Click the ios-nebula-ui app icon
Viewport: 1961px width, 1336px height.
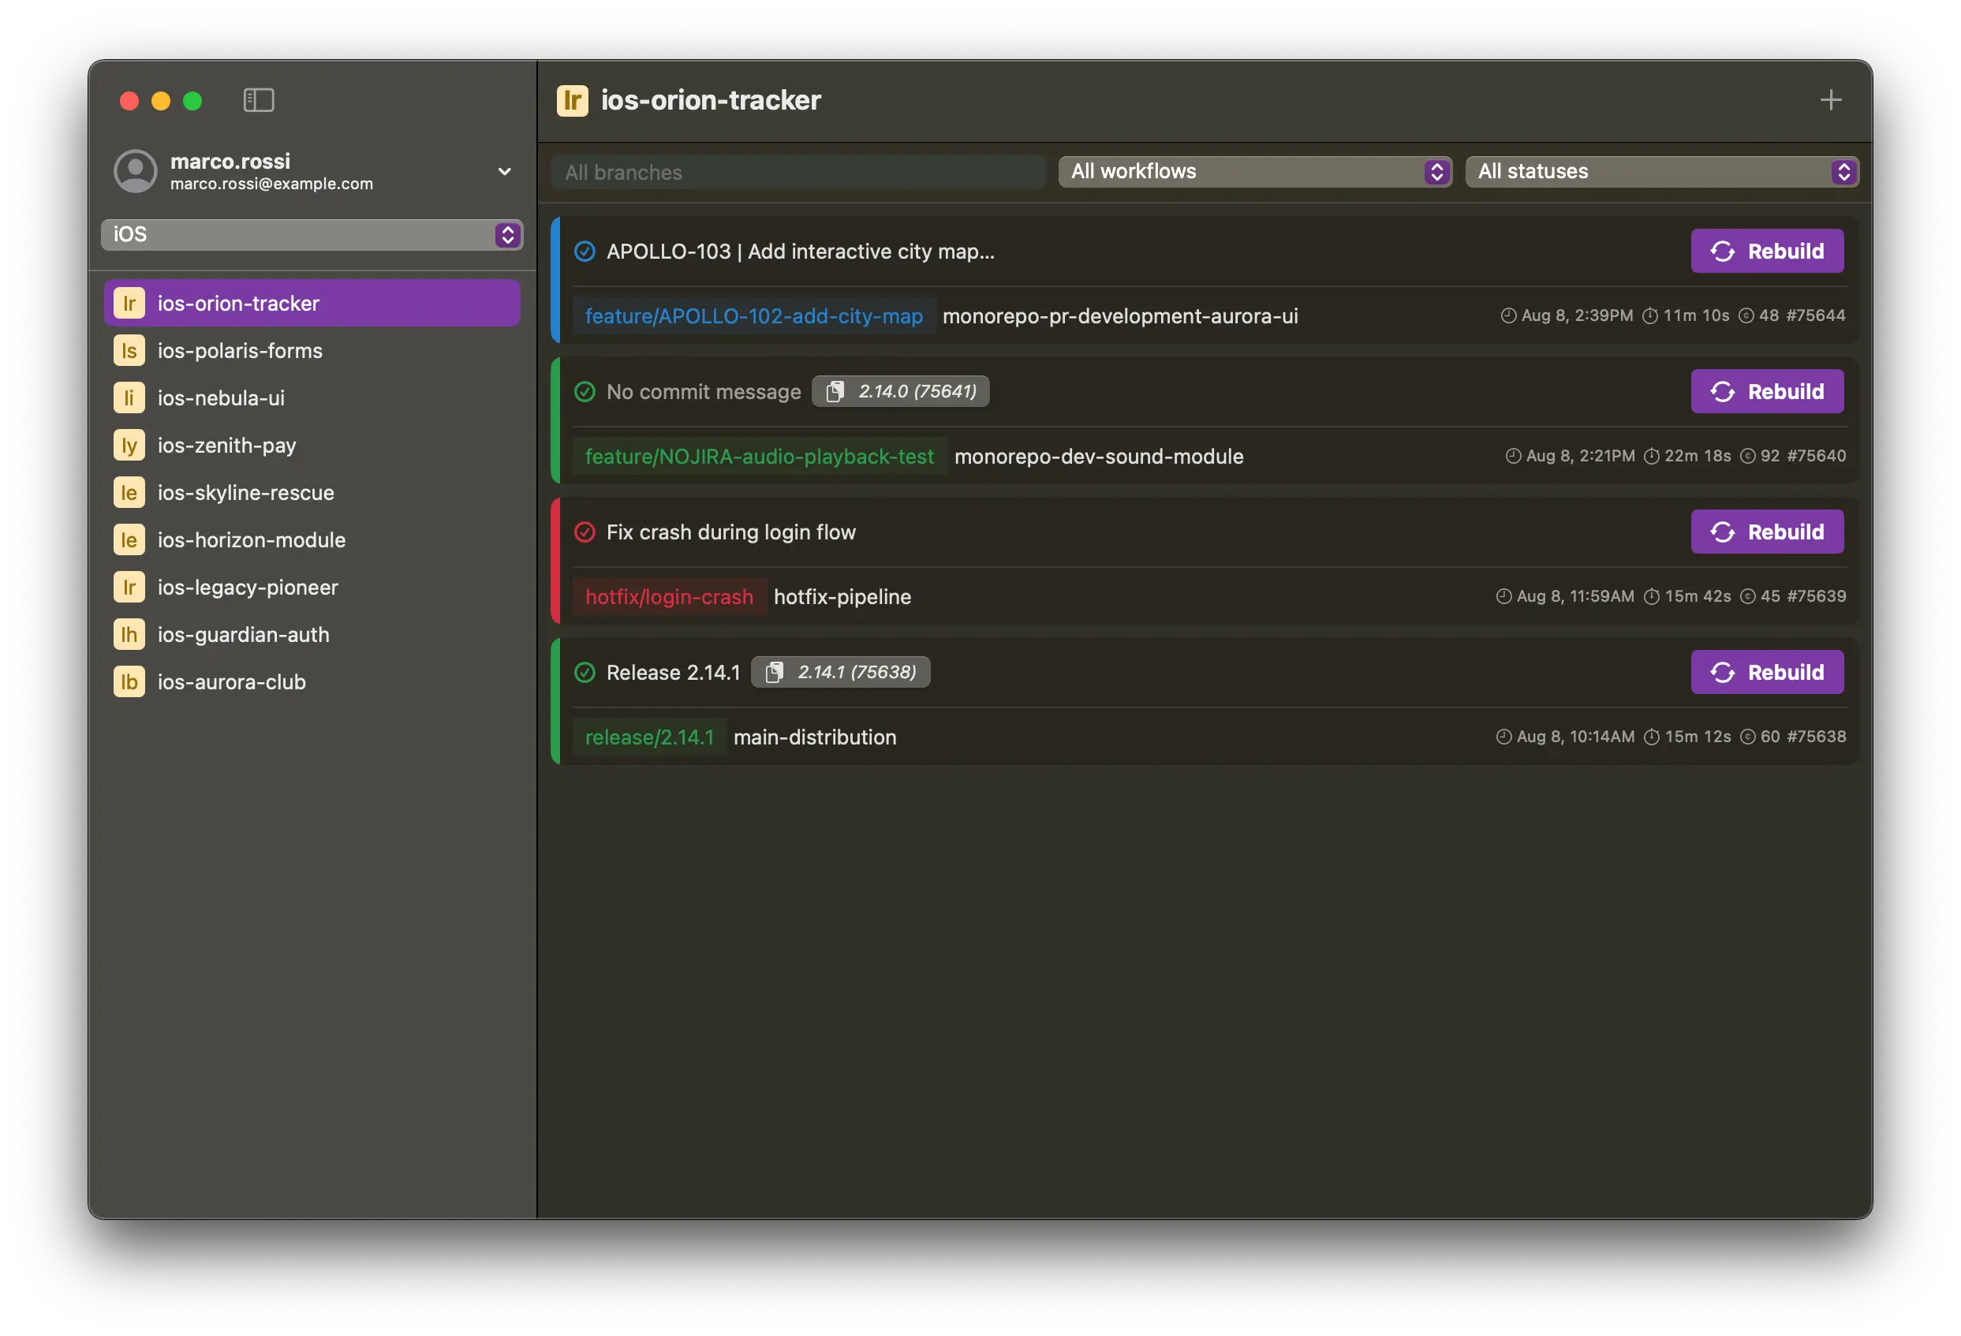[x=129, y=398]
